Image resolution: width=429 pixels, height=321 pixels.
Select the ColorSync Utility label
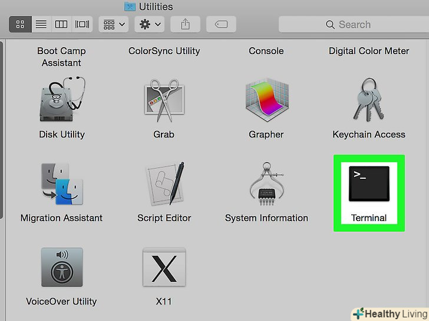(x=164, y=51)
